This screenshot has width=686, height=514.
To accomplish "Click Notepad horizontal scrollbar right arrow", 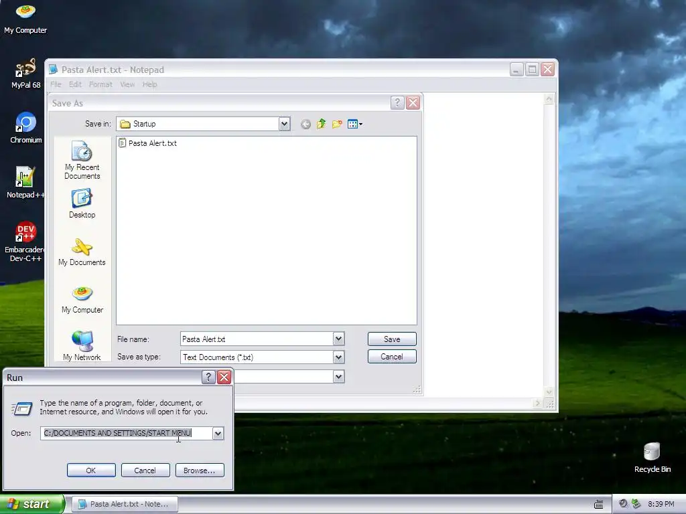I will 538,404.
